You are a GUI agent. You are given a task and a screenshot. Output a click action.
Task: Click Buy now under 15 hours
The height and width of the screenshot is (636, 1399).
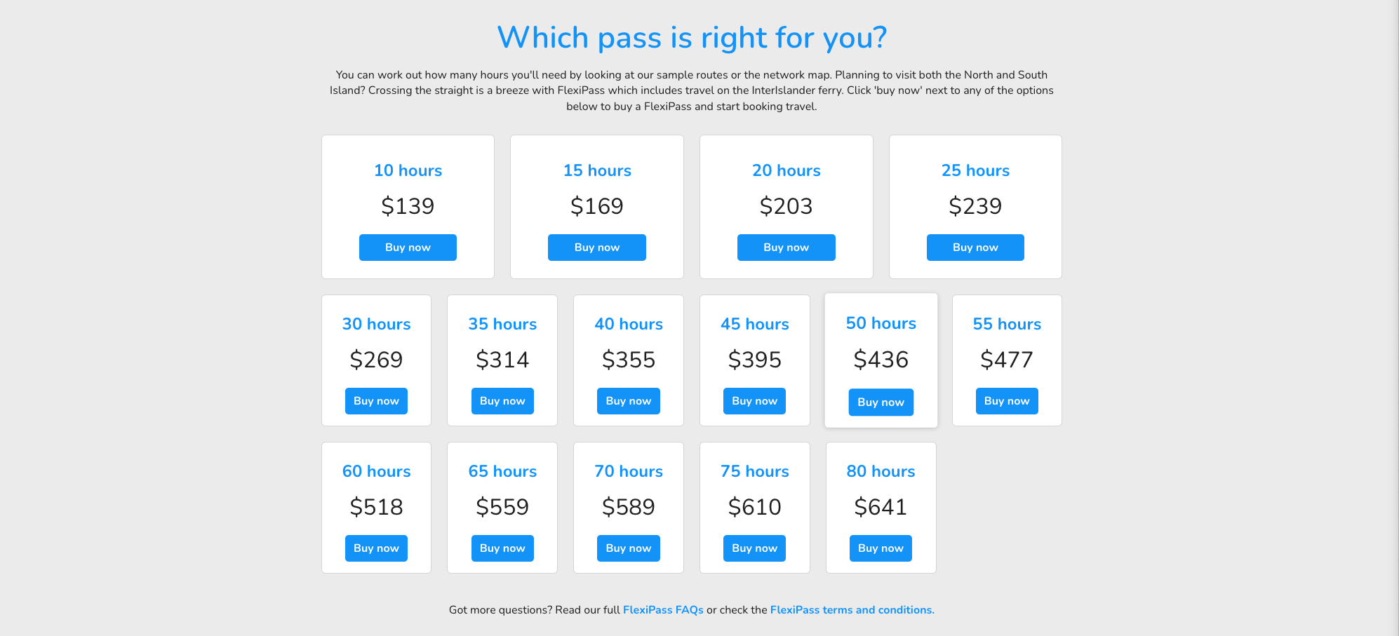pos(596,248)
